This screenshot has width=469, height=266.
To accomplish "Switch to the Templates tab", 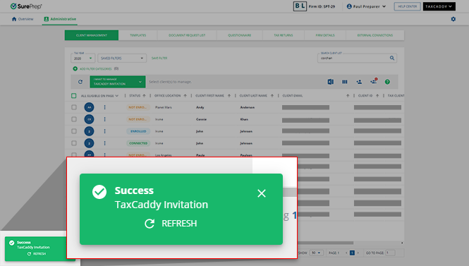I will (138, 35).
